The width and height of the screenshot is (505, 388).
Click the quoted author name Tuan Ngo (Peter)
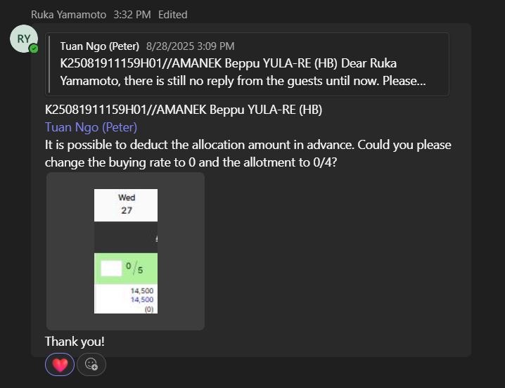pyautogui.click(x=100, y=46)
